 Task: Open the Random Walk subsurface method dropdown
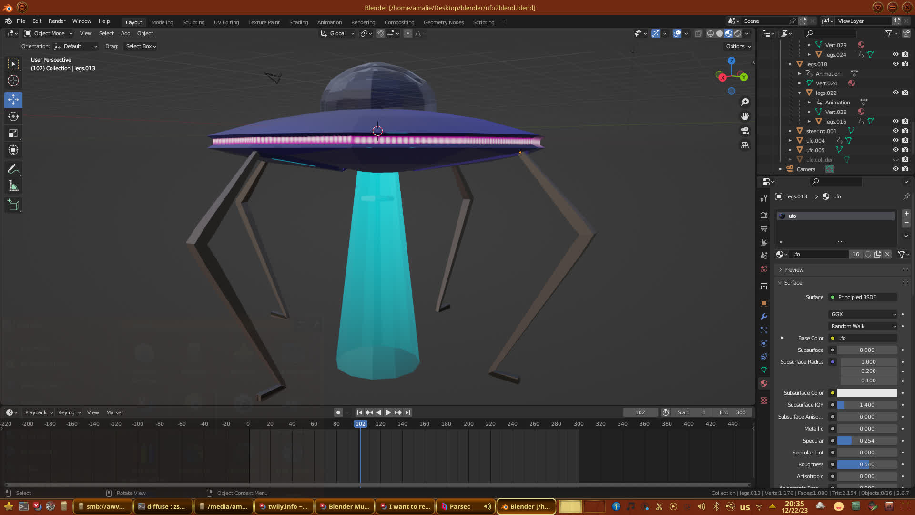863,326
